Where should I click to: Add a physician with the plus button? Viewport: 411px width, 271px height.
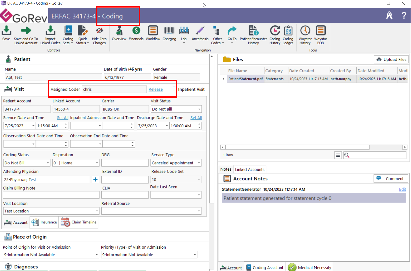[95, 179]
